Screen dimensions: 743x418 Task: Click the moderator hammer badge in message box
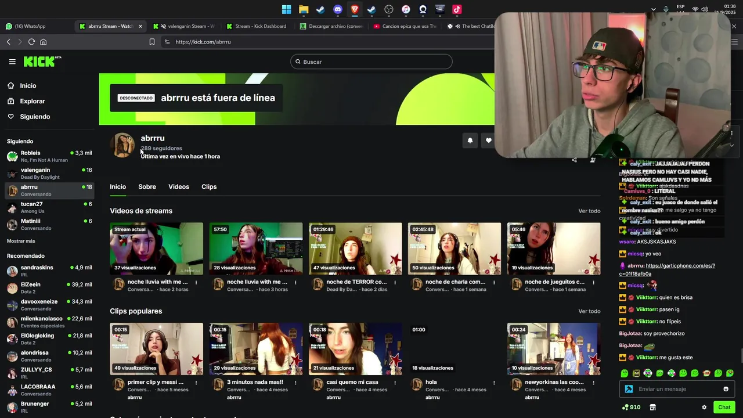coord(629,389)
